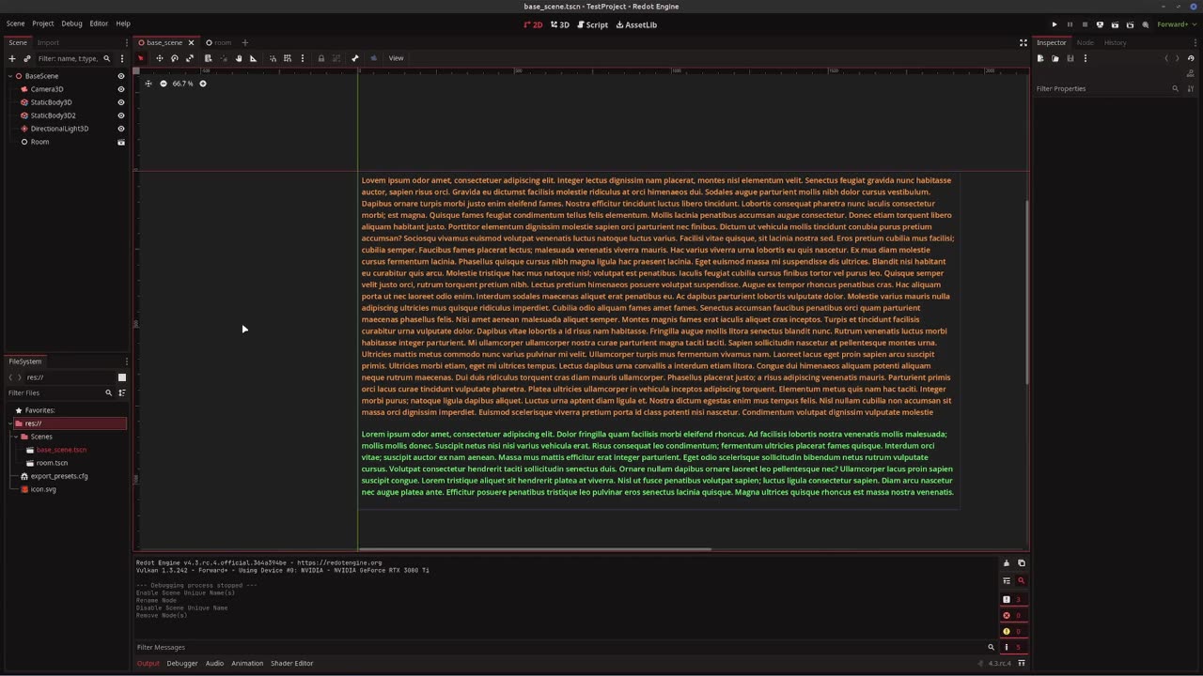Hide the BaseScene node visibility
Image resolution: width=1203 pixels, height=676 pixels.
120,76
